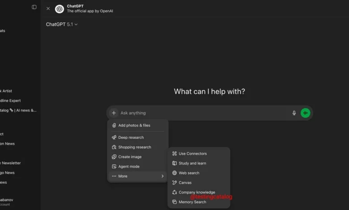Turn on Web search
The height and width of the screenshot is (210, 349).
(189, 173)
